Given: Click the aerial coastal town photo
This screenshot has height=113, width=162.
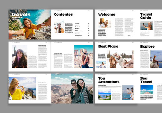Looking at the screenshot, I should coord(104,94).
